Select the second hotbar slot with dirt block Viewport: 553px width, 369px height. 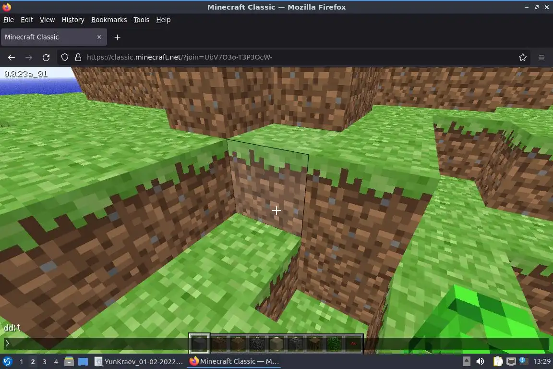pyautogui.click(x=219, y=343)
